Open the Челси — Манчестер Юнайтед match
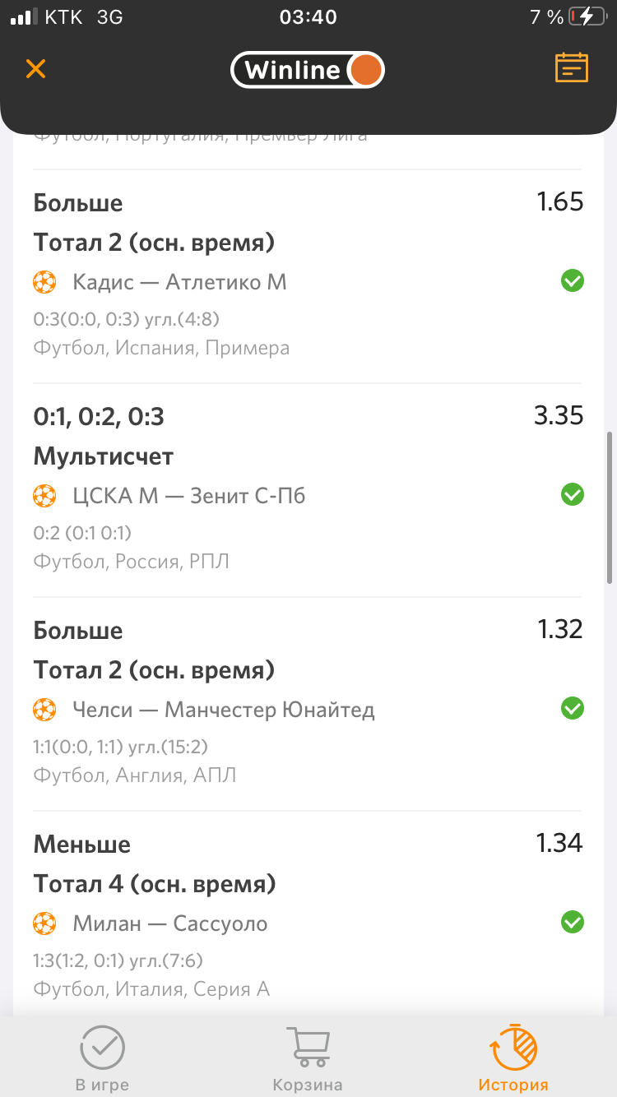This screenshot has height=1097, width=617. [x=224, y=710]
